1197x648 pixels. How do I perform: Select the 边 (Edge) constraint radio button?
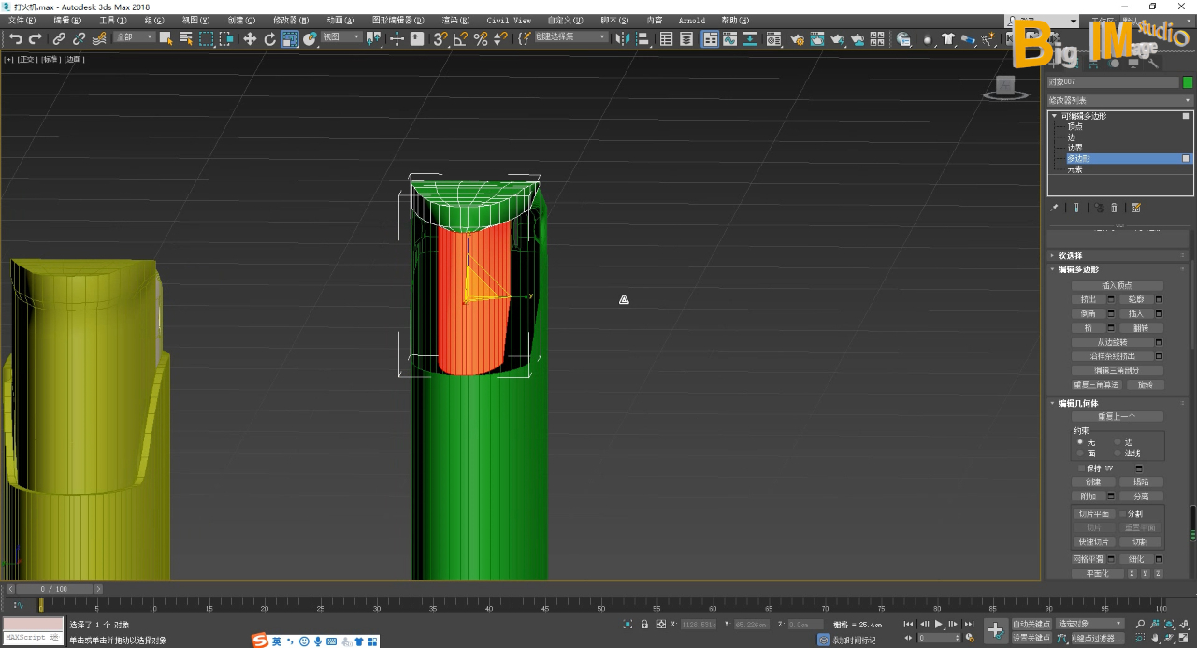tap(1118, 441)
